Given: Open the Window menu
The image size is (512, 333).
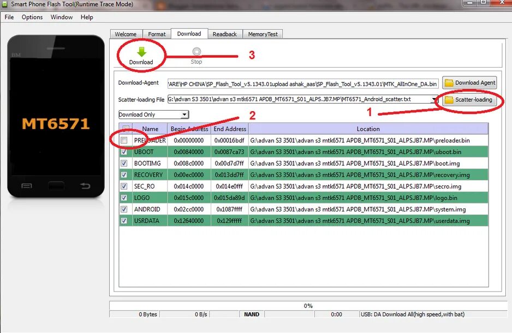Looking at the screenshot, I should pyautogui.click(x=61, y=17).
